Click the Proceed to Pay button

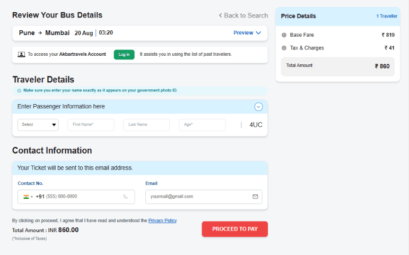point(235,229)
